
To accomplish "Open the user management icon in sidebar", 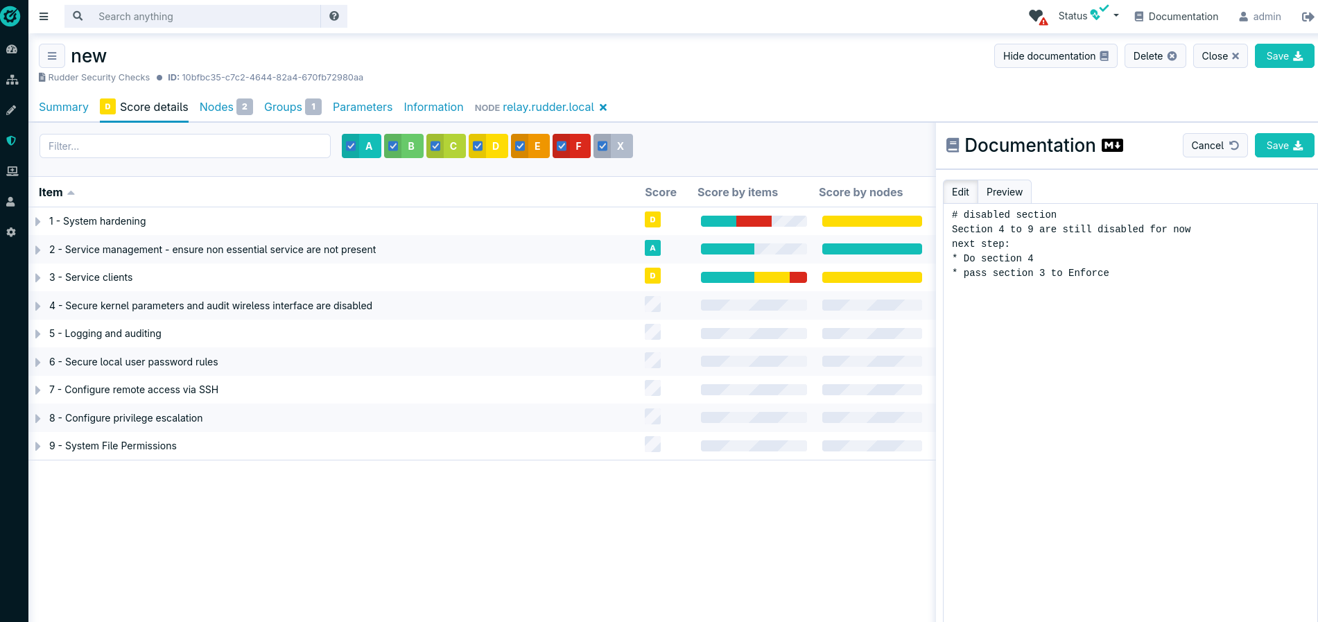I will pos(12,202).
